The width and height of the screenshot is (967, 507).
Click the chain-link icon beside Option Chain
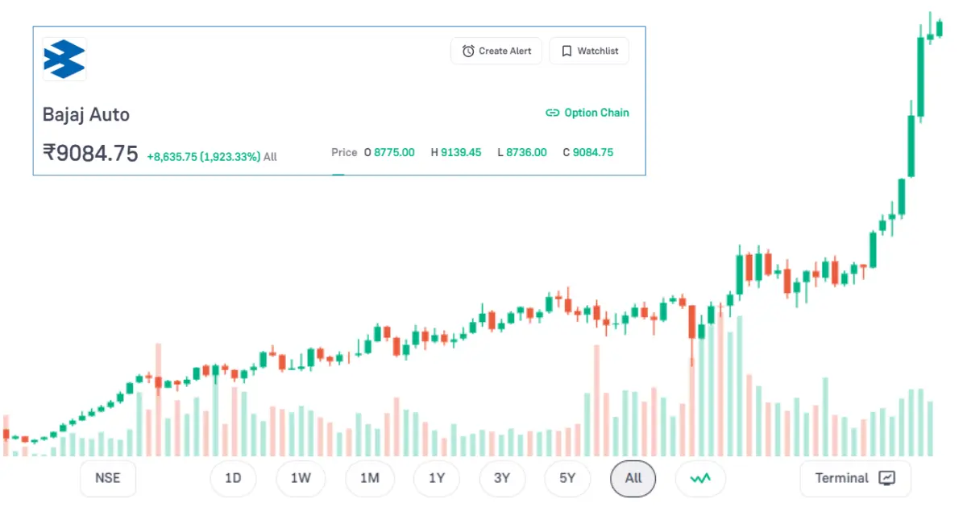pos(553,113)
